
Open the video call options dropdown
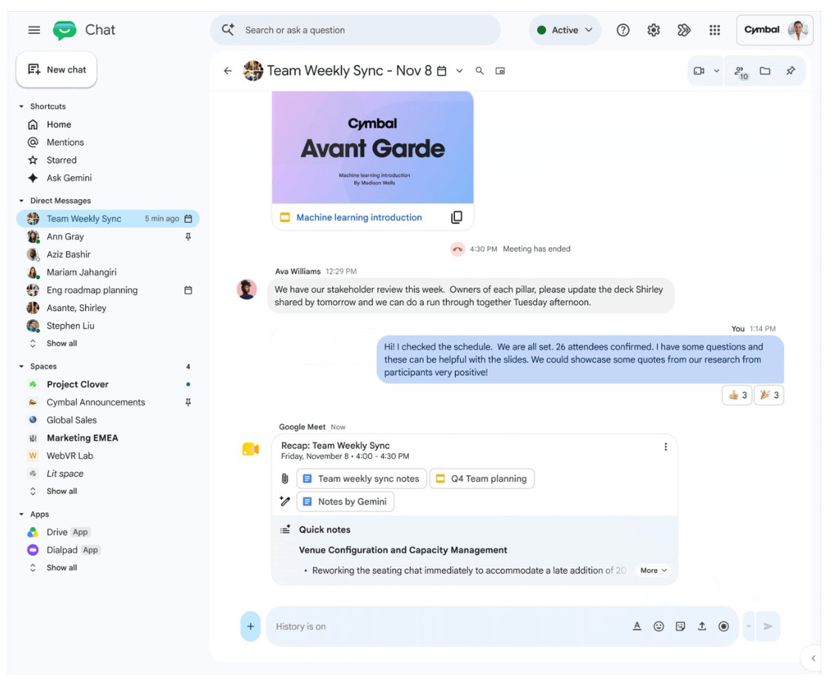coord(717,71)
